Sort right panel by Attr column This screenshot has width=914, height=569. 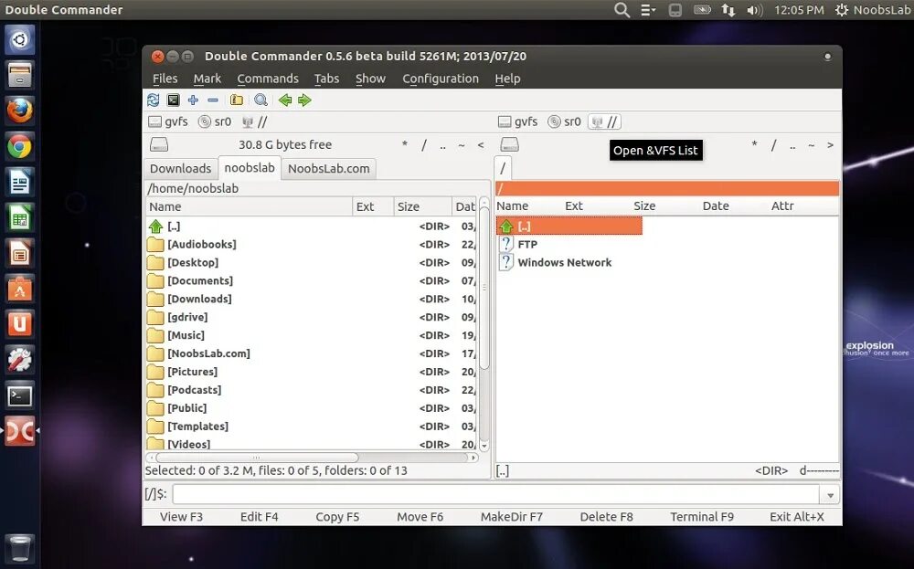[782, 205]
